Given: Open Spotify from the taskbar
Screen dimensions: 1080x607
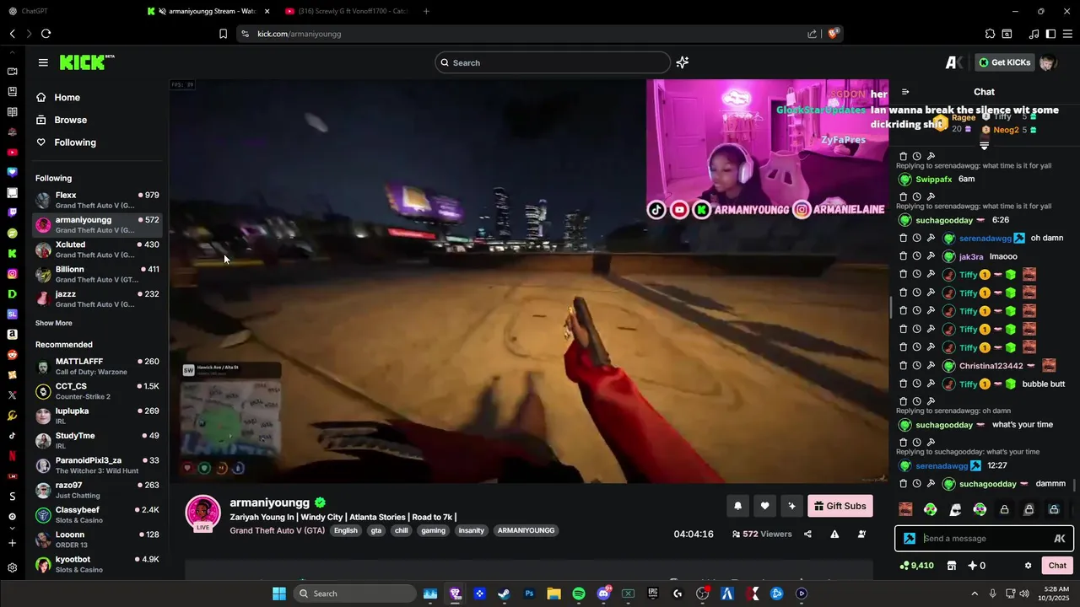Looking at the screenshot, I should click(579, 594).
